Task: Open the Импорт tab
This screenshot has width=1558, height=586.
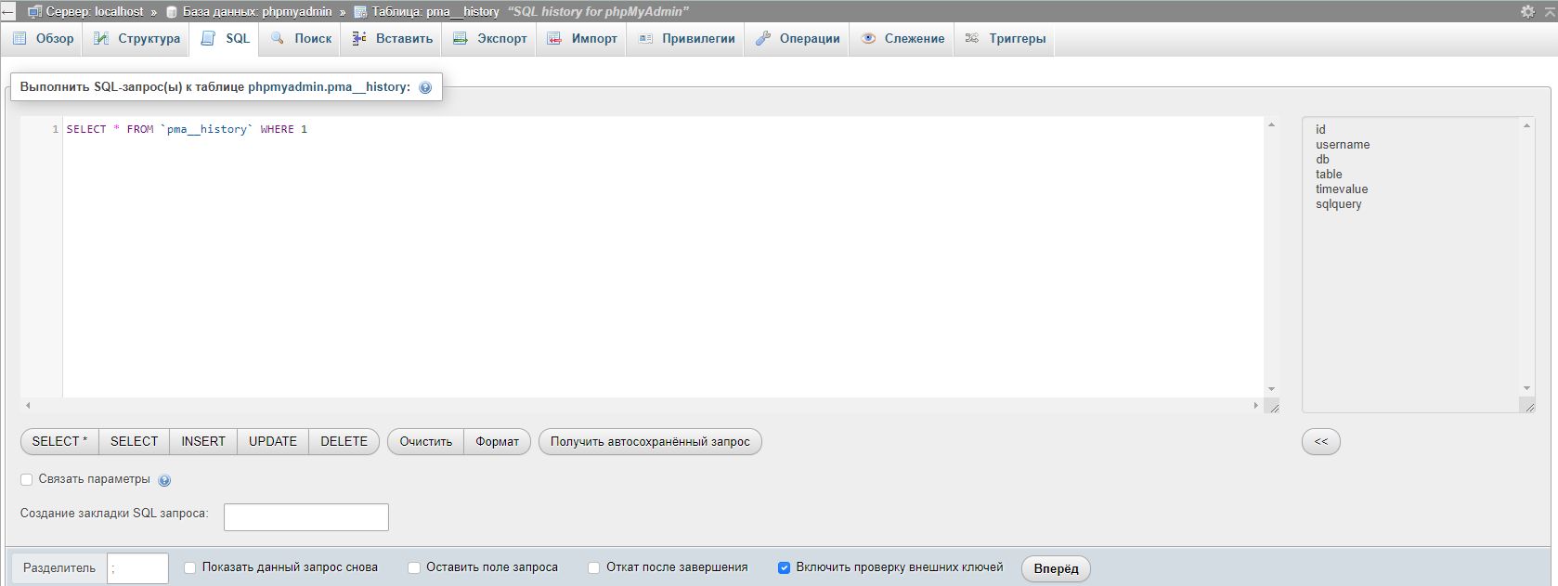Action: click(x=582, y=39)
